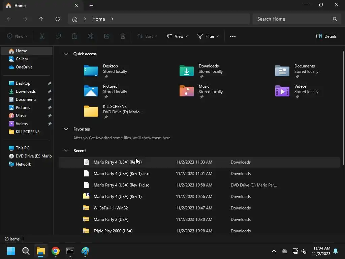Click the Delete trash can icon
This screenshot has width=345, height=259.
[123, 36]
